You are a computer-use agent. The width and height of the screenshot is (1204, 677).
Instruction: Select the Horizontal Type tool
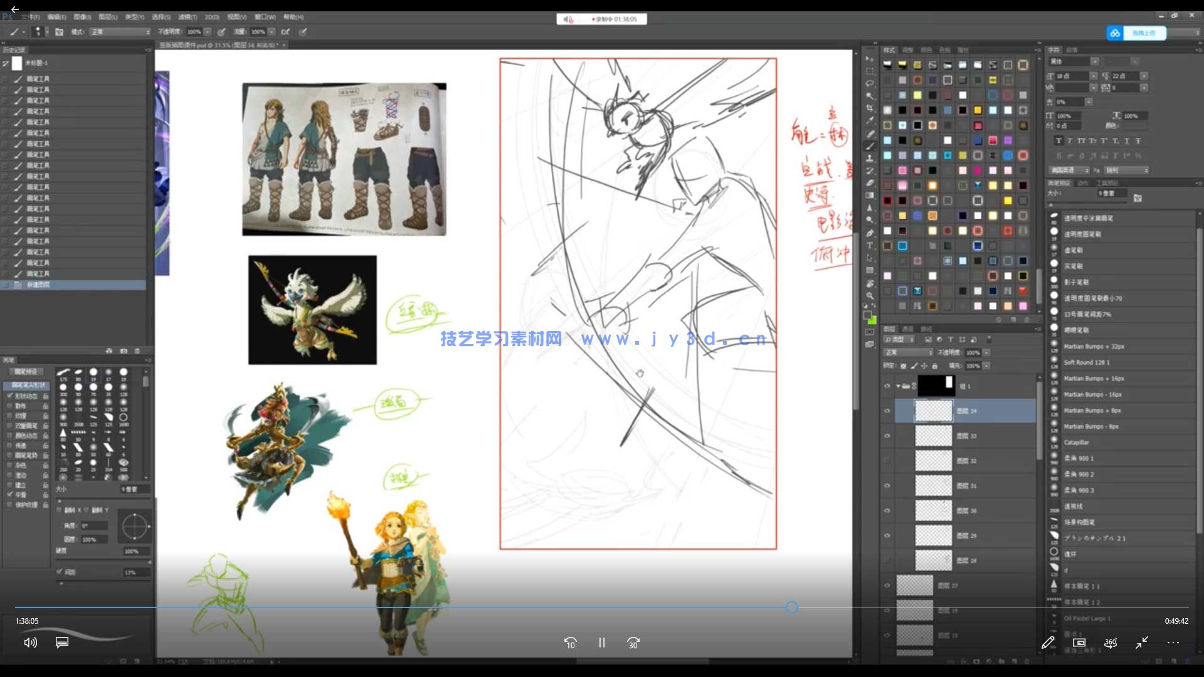870,246
